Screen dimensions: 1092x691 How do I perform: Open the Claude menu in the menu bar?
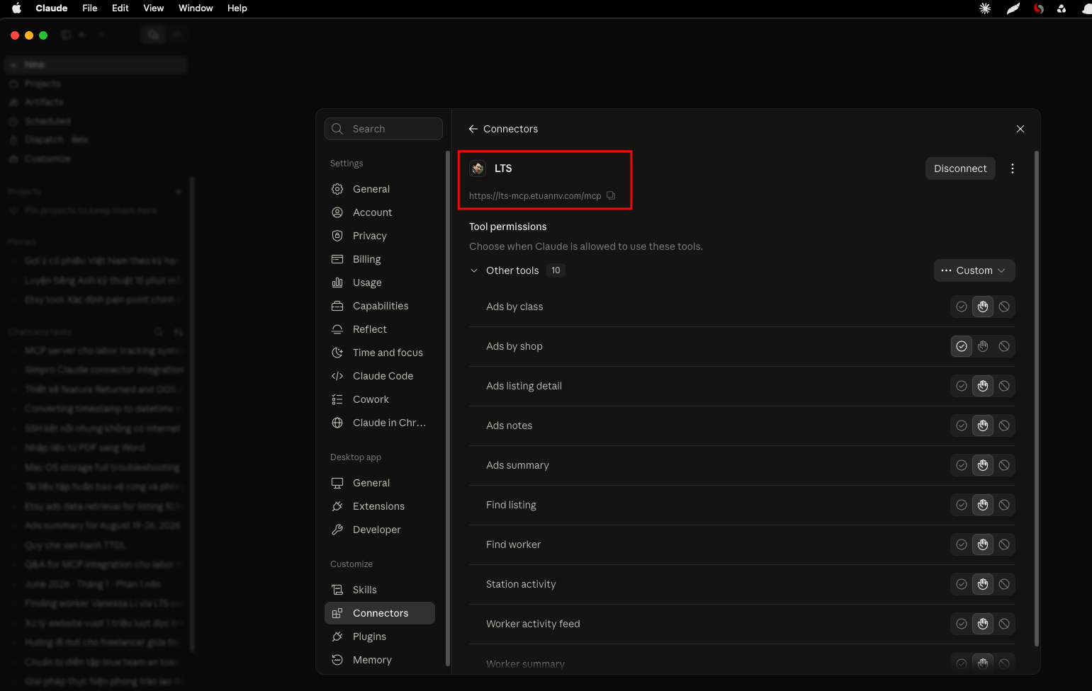tap(52, 8)
